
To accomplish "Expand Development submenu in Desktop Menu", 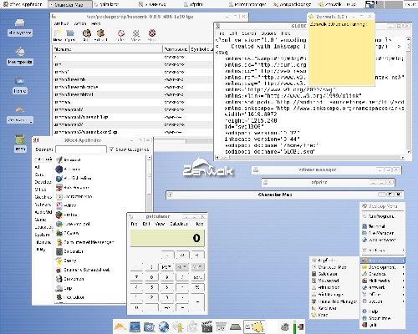I will pyautogui.click(x=383, y=267).
